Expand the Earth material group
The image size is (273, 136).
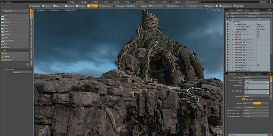(x=232, y=37)
